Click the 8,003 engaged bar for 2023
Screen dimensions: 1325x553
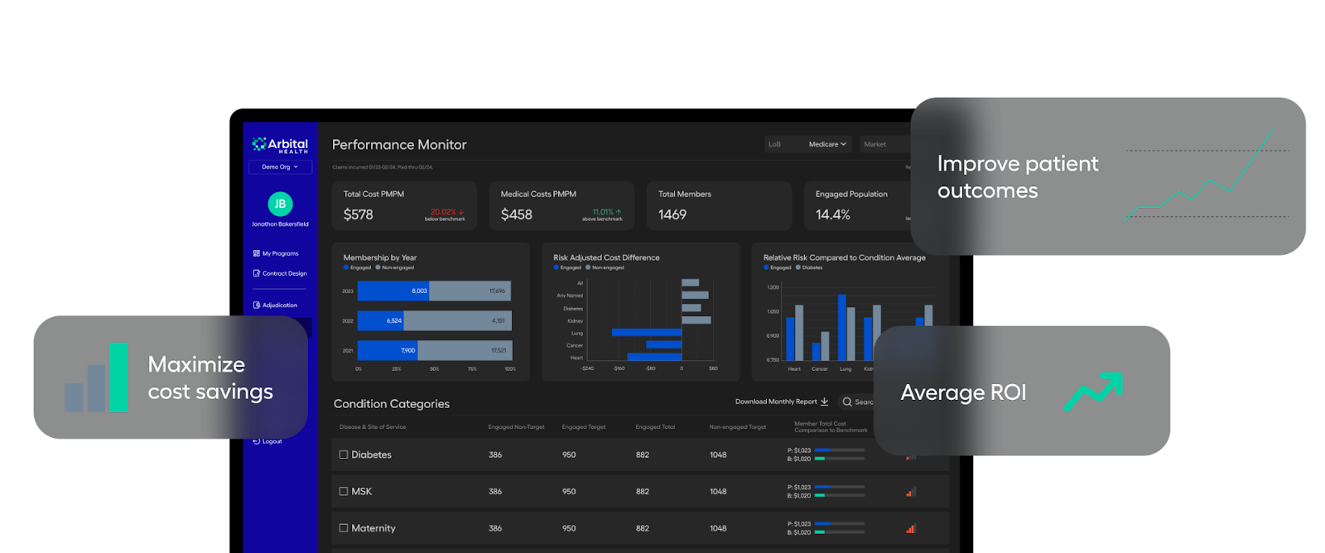(393, 291)
